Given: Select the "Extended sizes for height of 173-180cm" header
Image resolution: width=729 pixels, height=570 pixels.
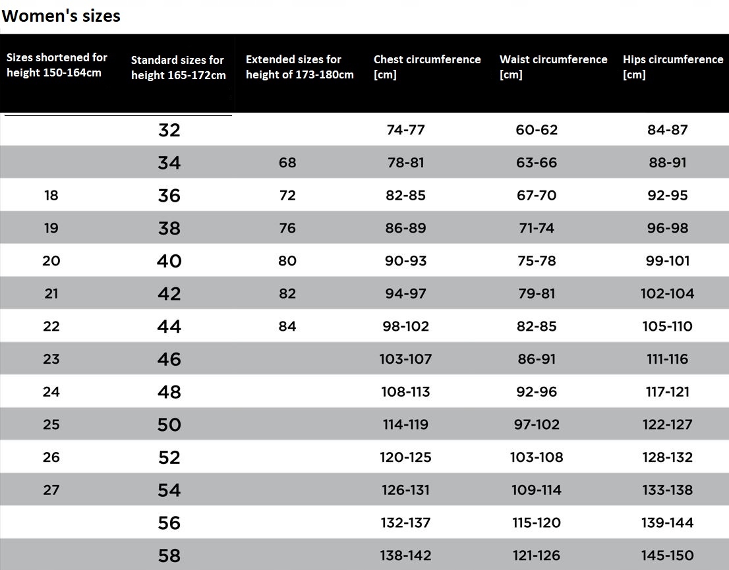Looking at the screenshot, I should [299, 67].
